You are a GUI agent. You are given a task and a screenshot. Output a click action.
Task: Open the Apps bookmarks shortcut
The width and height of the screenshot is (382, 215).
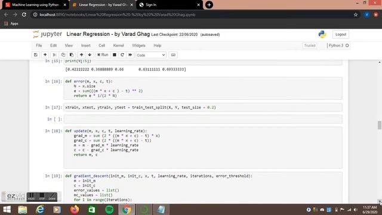[11, 24]
